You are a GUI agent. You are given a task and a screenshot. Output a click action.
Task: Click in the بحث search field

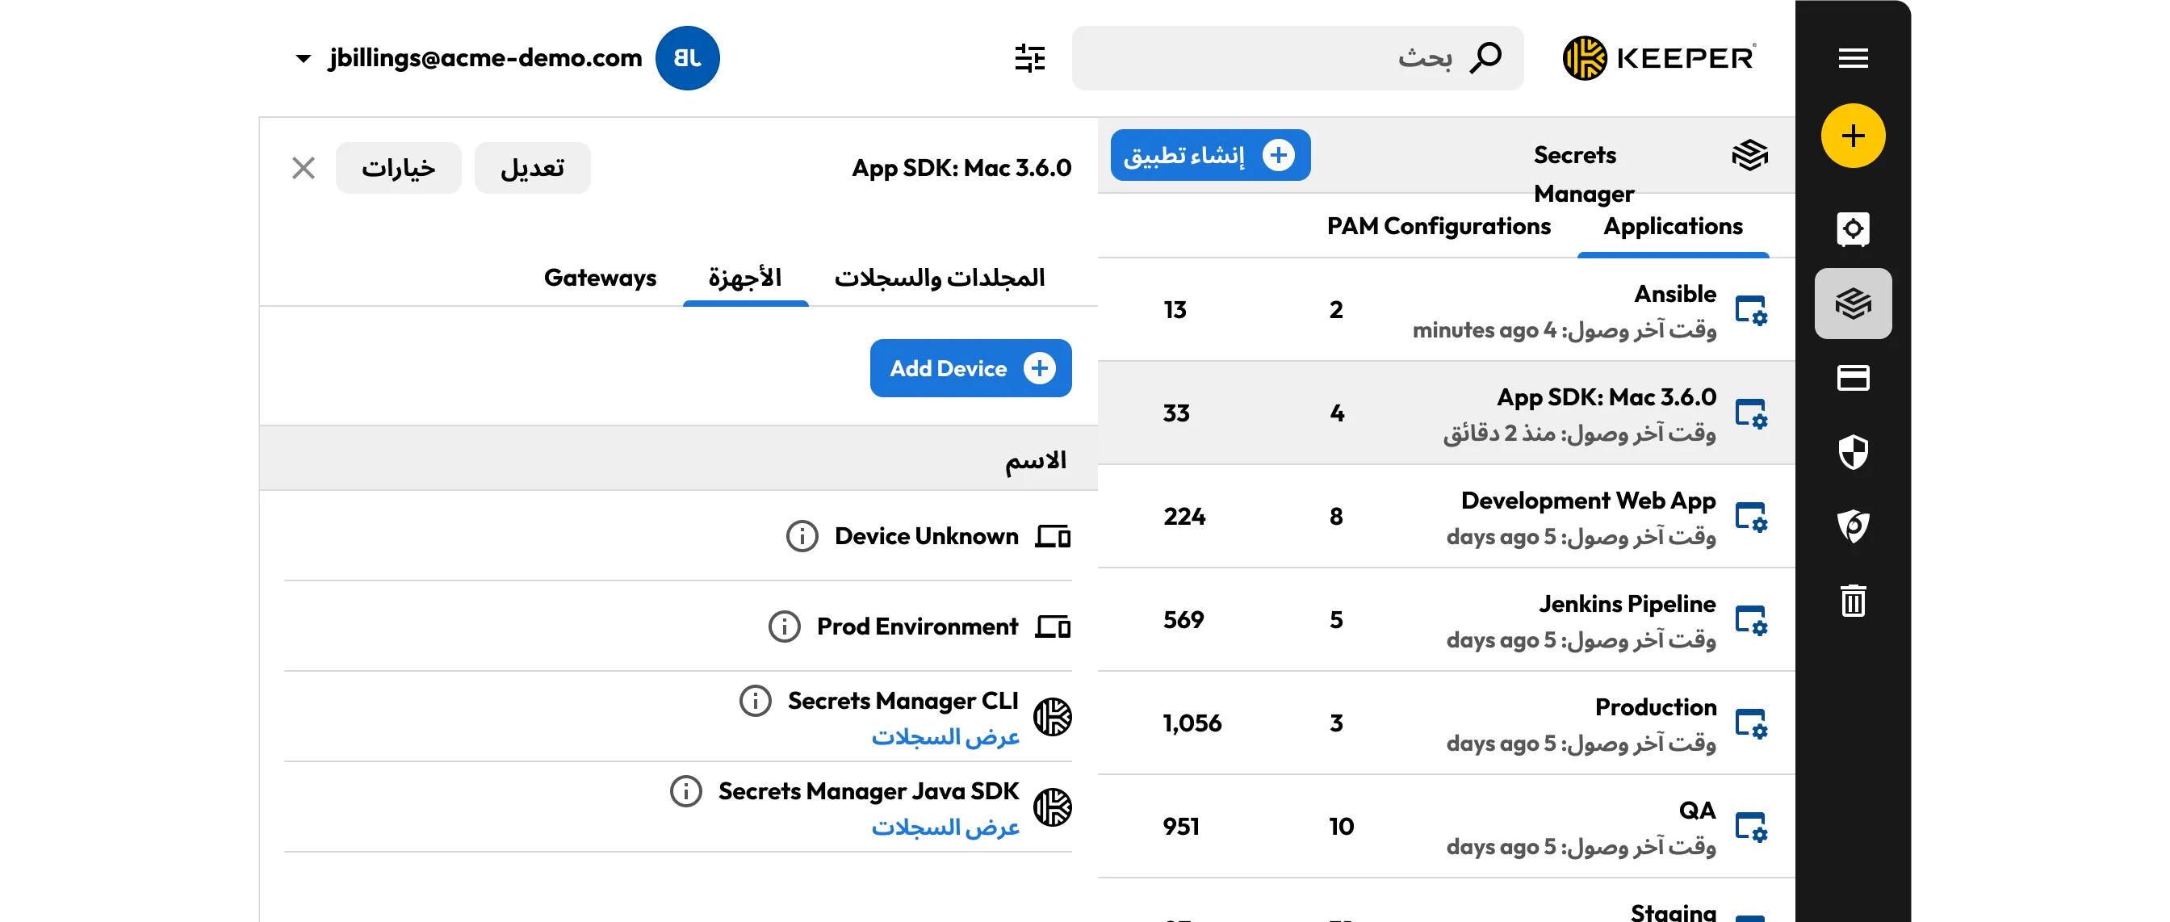[1297, 58]
